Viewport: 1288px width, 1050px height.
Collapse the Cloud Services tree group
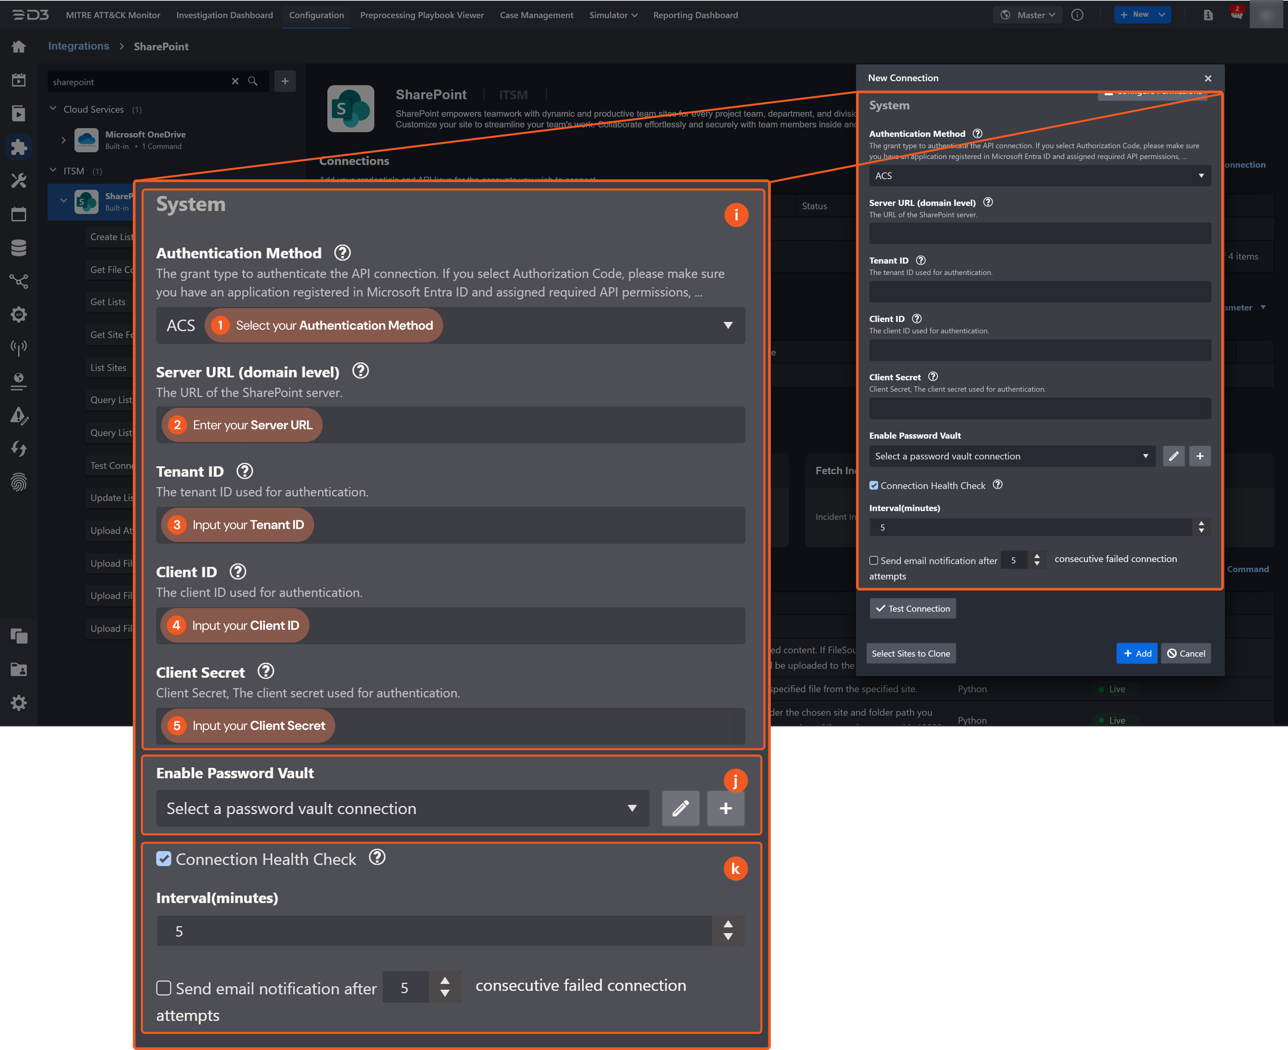[x=53, y=109]
